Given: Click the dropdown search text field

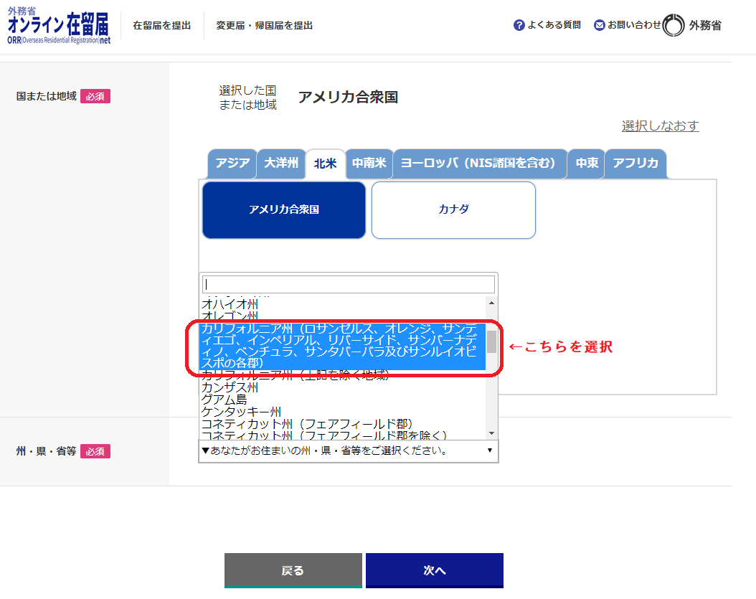Looking at the screenshot, I should coord(349,284).
